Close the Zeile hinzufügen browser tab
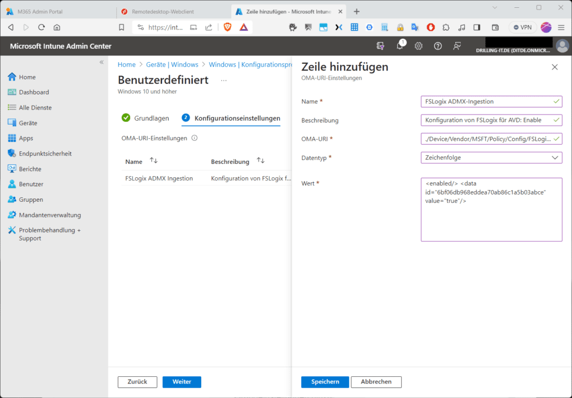 click(x=340, y=12)
